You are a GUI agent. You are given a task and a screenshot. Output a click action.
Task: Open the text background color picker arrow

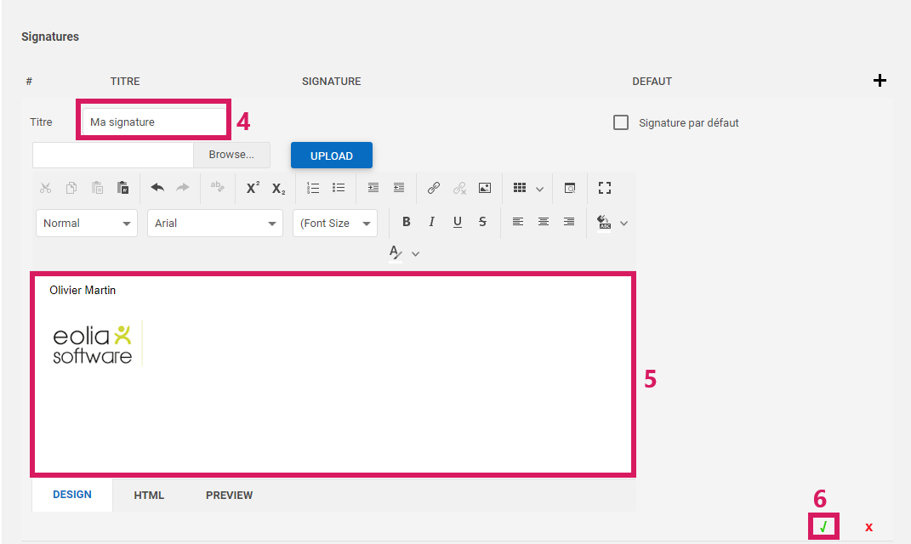pyautogui.click(x=623, y=223)
